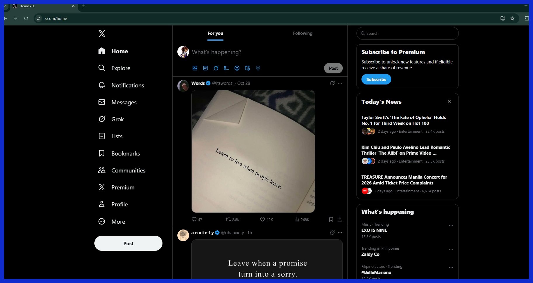Image resolution: width=533 pixels, height=283 pixels.
Task: Like the post by Words
Action: click(x=262, y=219)
